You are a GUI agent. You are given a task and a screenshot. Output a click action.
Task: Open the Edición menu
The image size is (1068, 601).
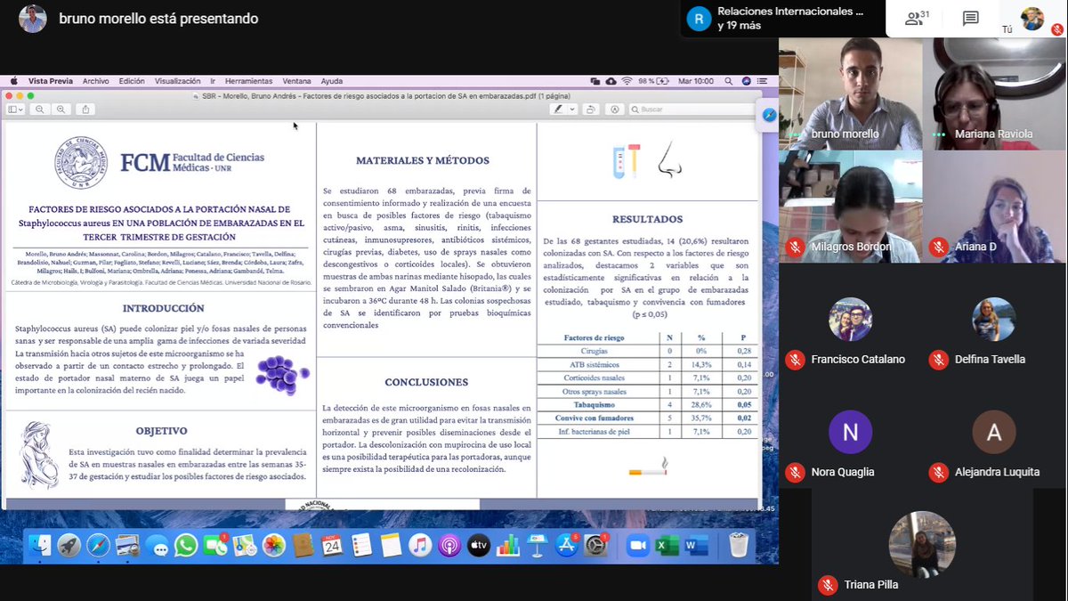coord(132,81)
